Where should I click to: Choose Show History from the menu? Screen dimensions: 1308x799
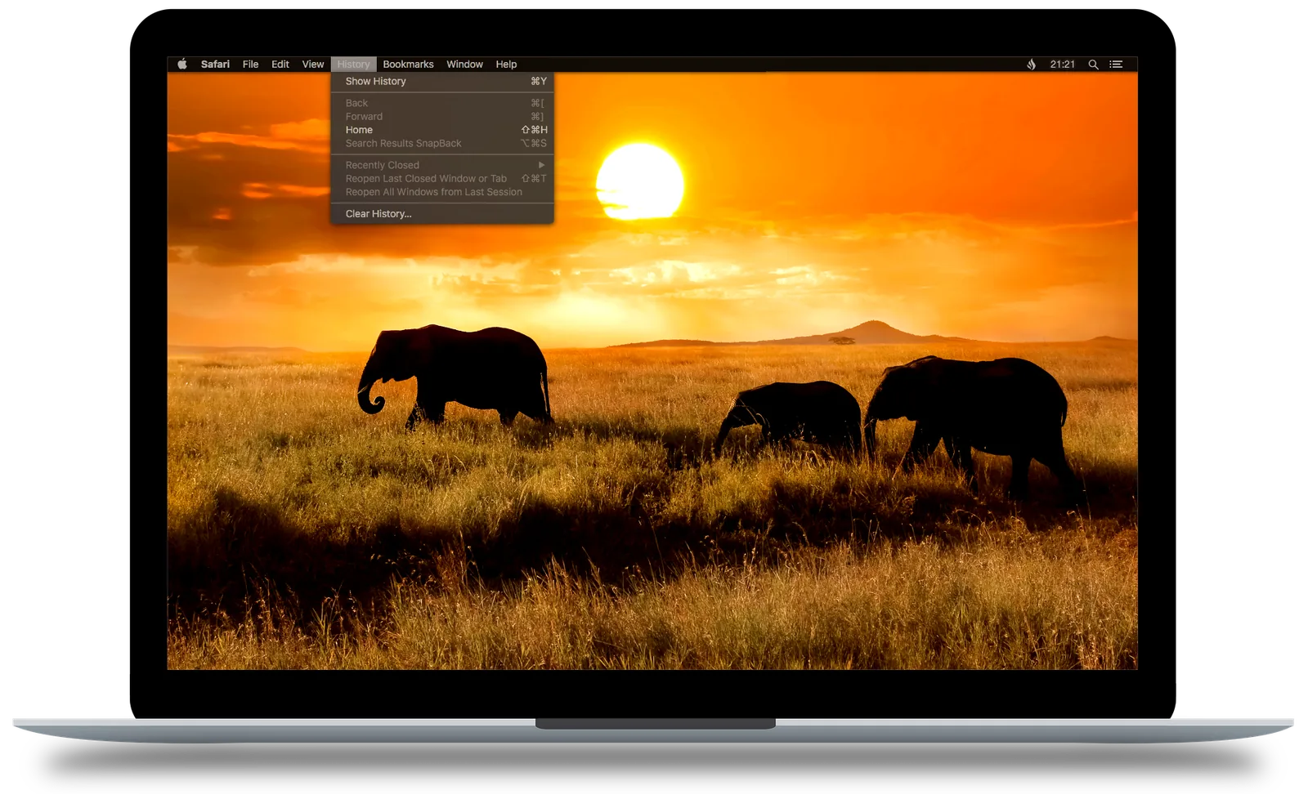click(x=442, y=81)
